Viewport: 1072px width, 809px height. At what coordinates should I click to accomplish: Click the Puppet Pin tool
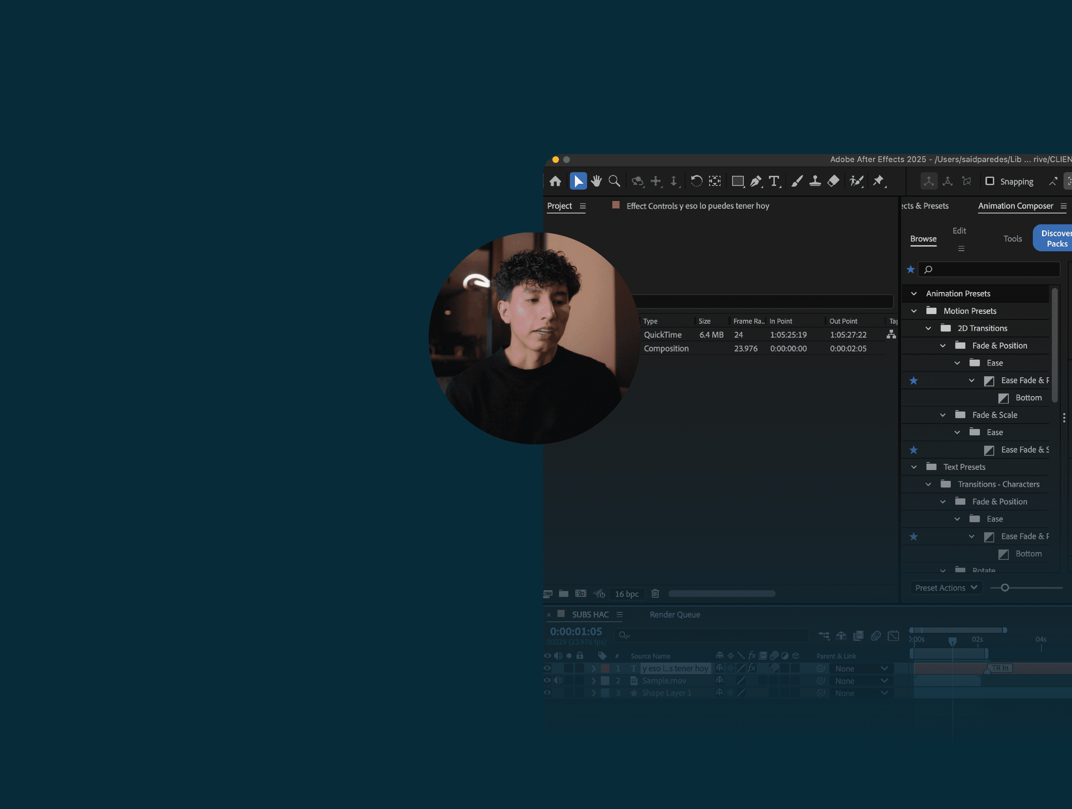point(878,181)
